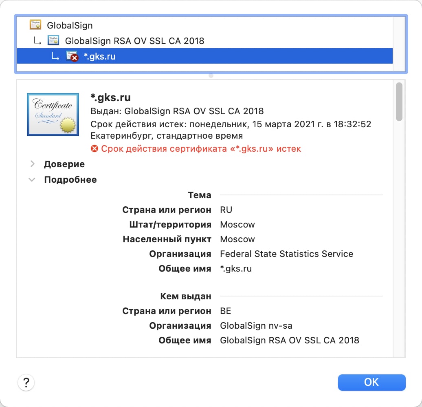The image size is (422, 407).
Task: Click the Тема section header
Action: 200,195
